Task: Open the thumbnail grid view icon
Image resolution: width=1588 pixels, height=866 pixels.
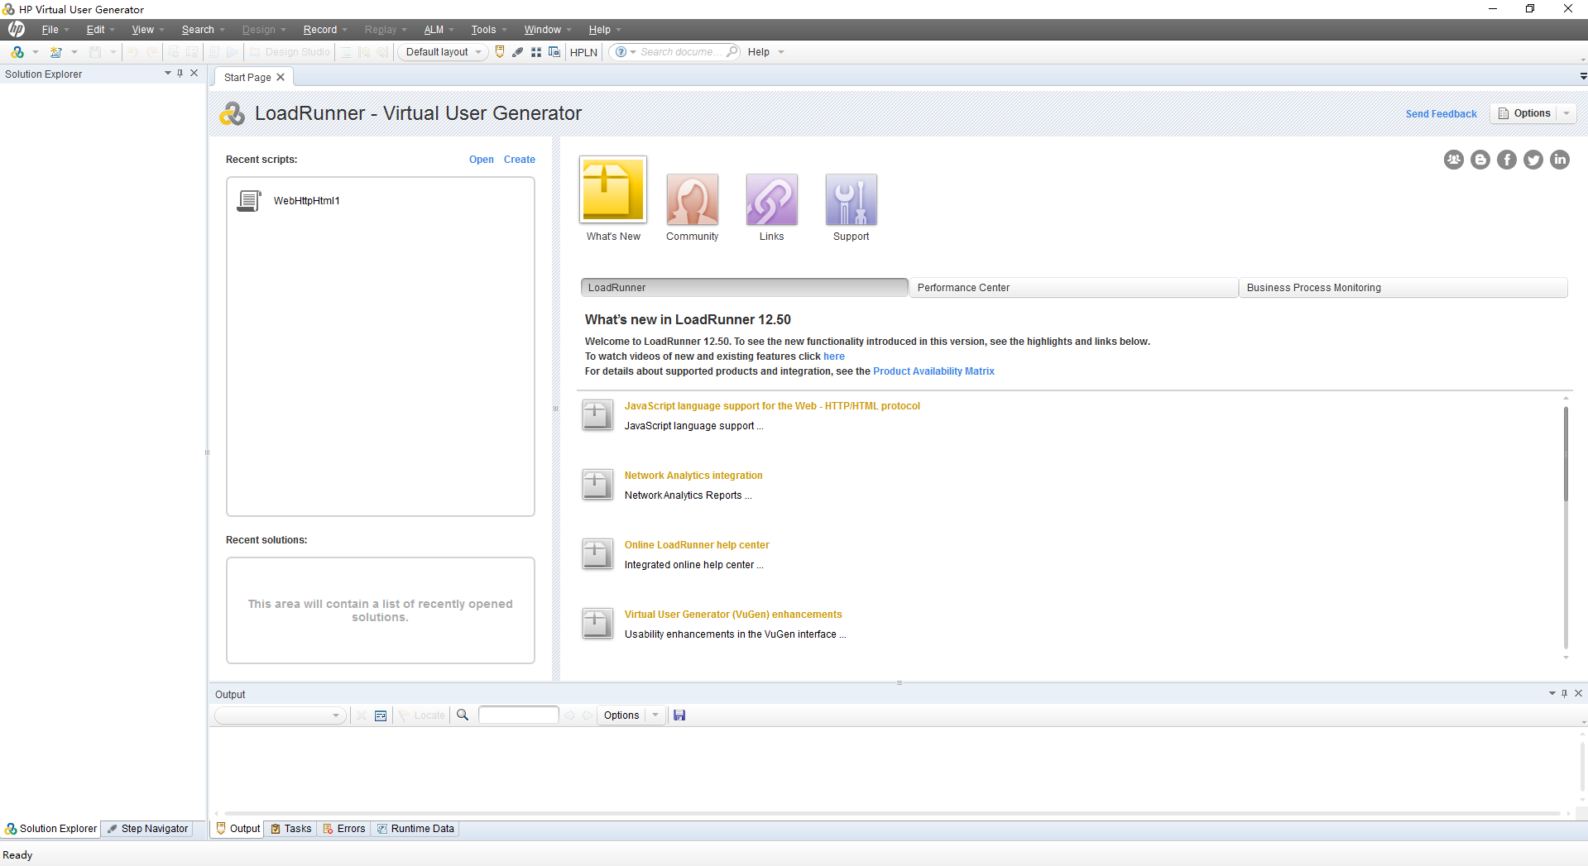Action: click(x=536, y=52)
